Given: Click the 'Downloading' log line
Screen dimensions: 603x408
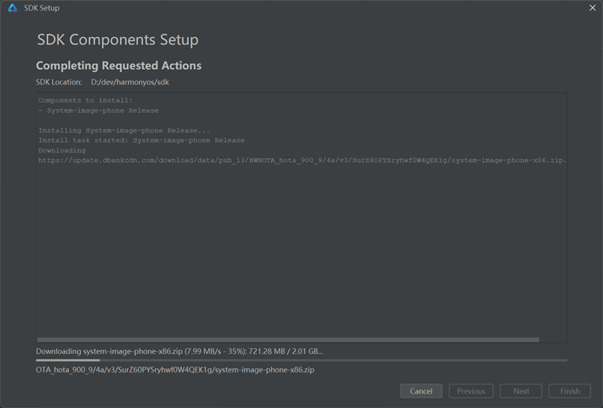Looking at the screenshot, I should 62,151.
